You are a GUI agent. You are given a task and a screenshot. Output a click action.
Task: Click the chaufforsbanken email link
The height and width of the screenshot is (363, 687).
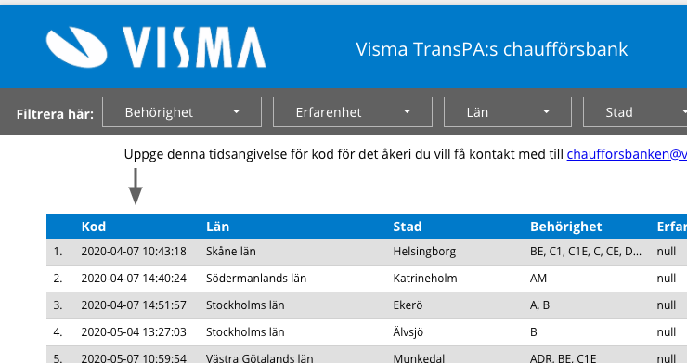point(627,154)
